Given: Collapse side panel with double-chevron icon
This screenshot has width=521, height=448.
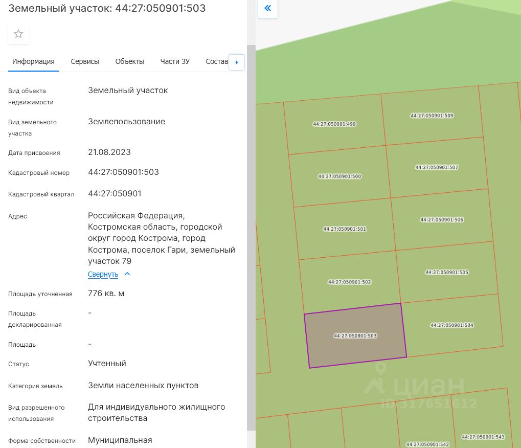Looking at the screenshot, I should click(x=268, y=8).
